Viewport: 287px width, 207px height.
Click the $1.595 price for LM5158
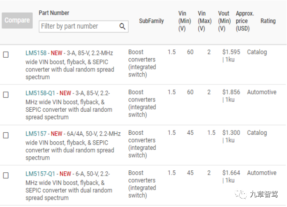coord(231,52)
